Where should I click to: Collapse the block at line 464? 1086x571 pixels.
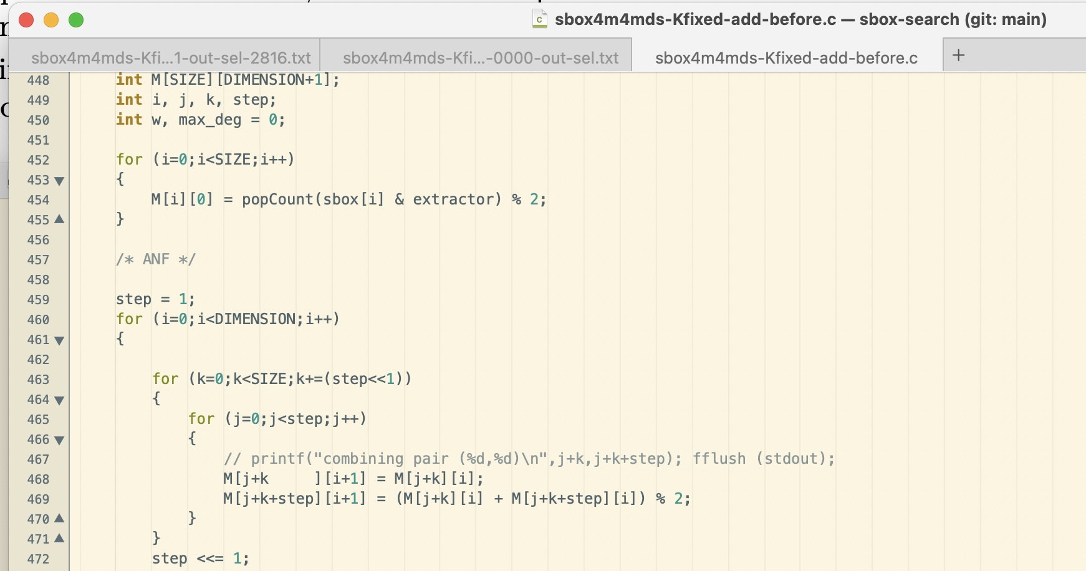pyautogui.click(x=58, y=400)
